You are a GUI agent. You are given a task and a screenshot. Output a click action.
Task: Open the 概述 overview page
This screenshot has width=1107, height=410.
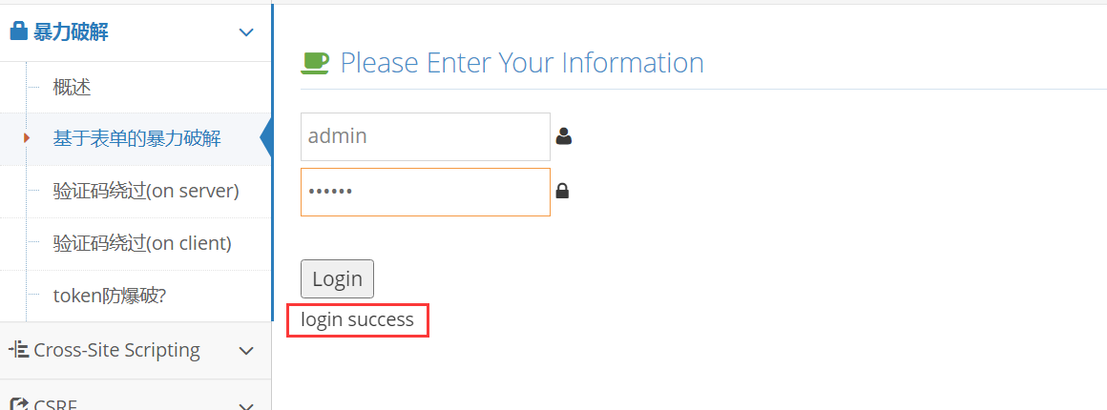(x=73, y=88)
